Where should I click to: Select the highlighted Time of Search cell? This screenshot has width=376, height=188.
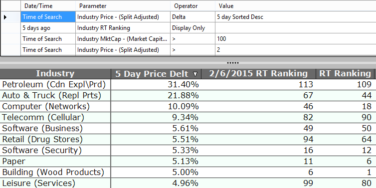pos(48,17)
